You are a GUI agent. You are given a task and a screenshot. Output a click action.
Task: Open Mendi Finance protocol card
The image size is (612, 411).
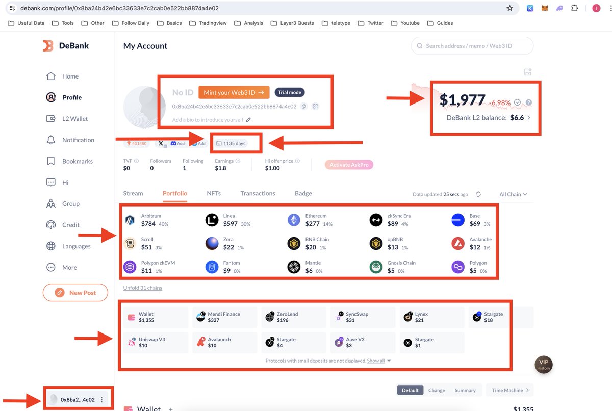click(224, 317)
